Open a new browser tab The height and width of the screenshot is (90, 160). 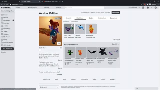pyautogui.click(x=62, y=1)
